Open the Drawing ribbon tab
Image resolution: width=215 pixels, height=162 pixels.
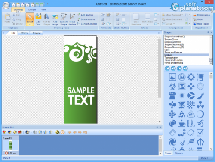[18, 9]
